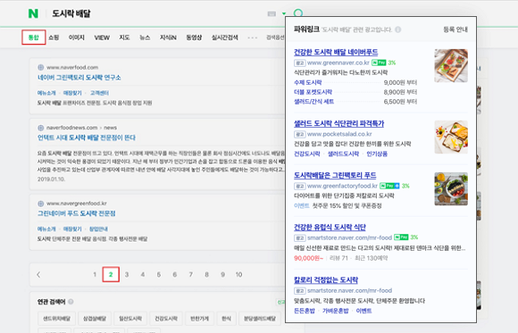Open the VIEW tab
Image resolution: width=518 pixels, height=333 pixels.
[102, 37]
